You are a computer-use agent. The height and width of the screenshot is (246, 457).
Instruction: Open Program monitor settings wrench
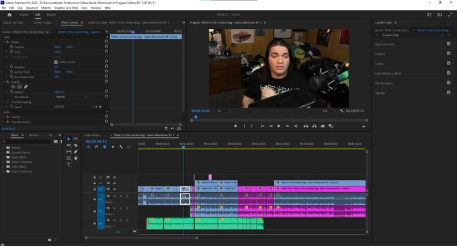click(x=341, y=111)
